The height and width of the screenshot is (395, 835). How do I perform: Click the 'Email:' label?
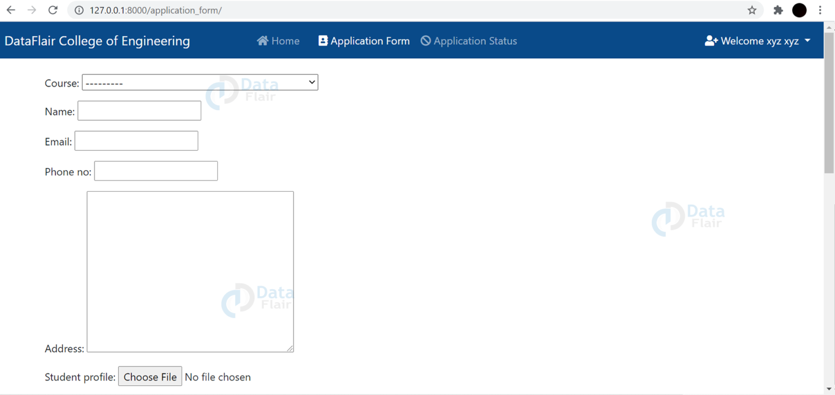58,142
